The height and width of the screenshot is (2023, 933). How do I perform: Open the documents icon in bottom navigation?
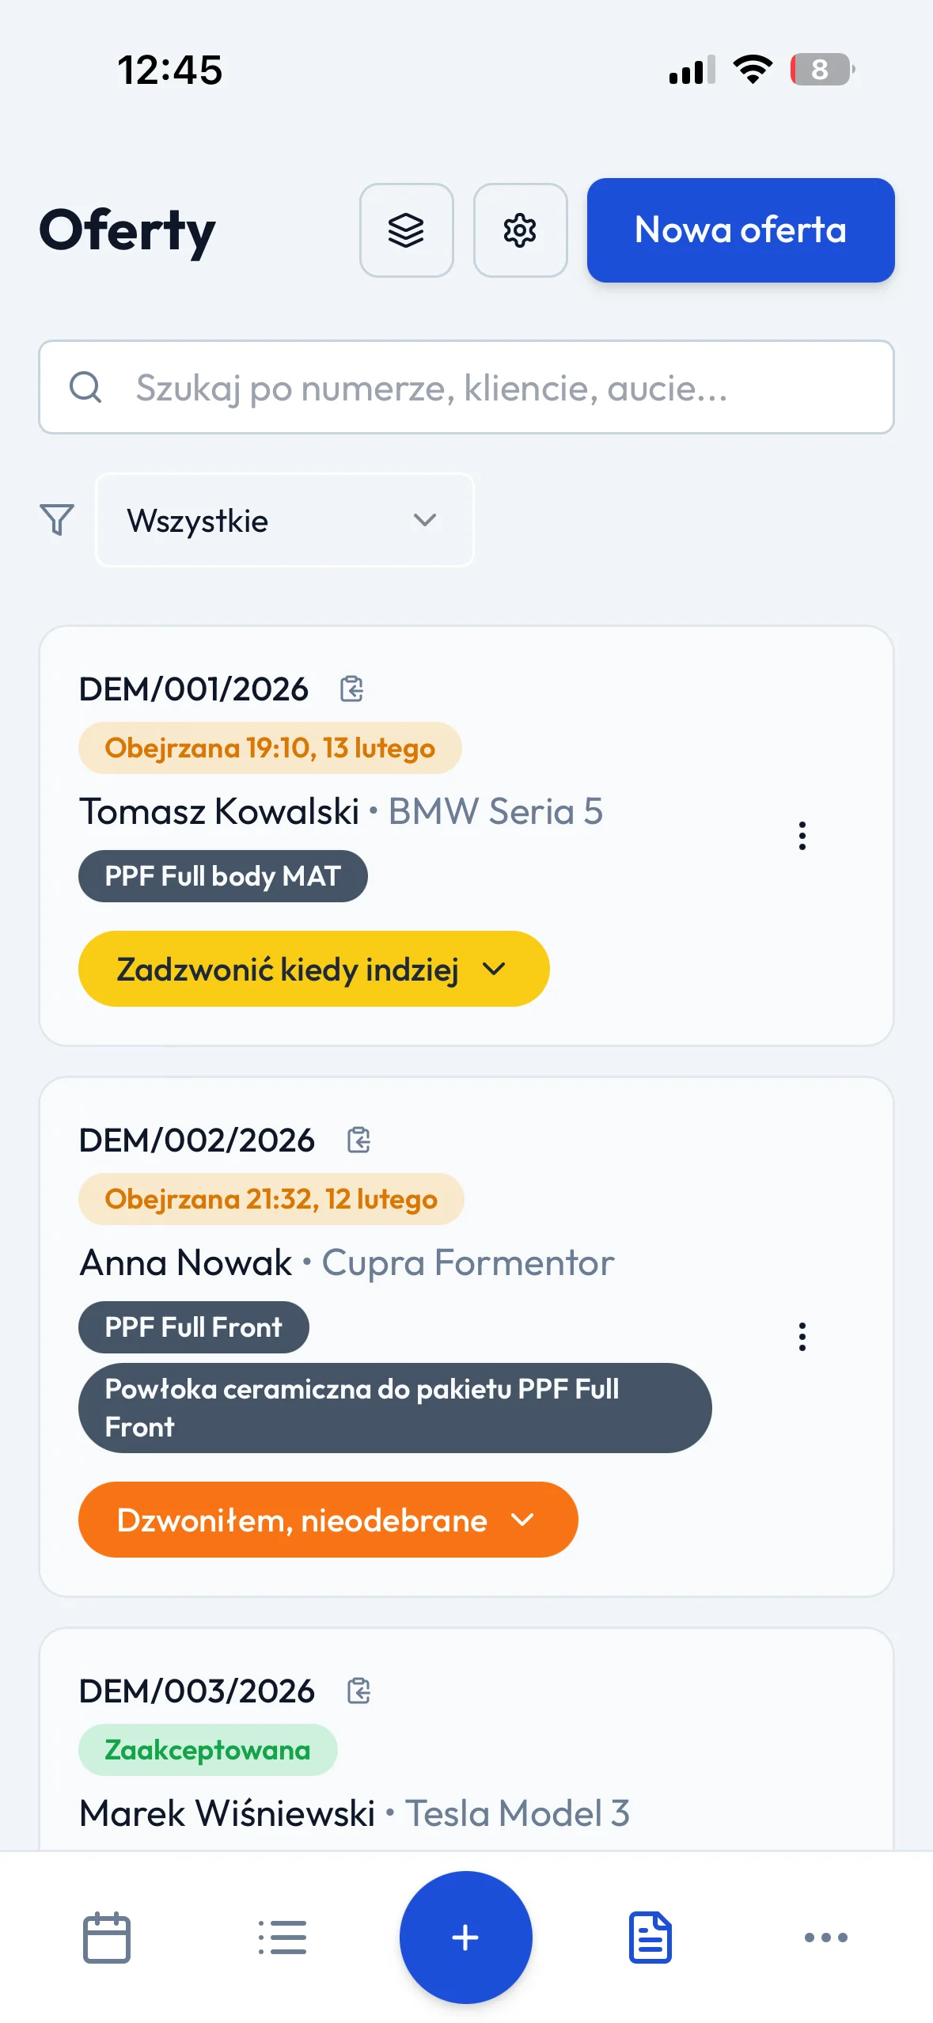coord(650,1937)
